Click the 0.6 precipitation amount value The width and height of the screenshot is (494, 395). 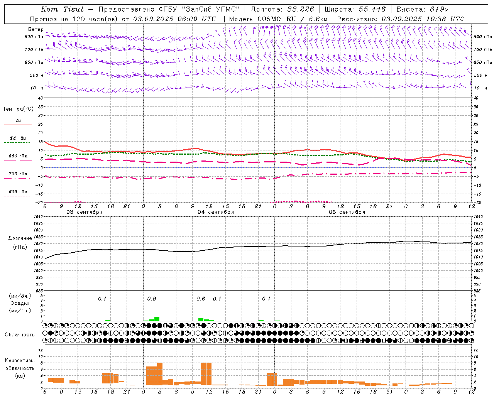click(201, 299)
